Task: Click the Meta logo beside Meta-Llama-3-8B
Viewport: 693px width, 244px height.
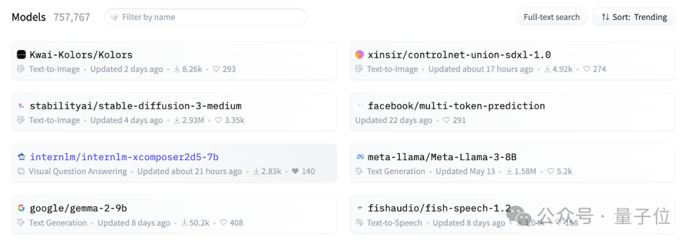Action: [359, 157]
